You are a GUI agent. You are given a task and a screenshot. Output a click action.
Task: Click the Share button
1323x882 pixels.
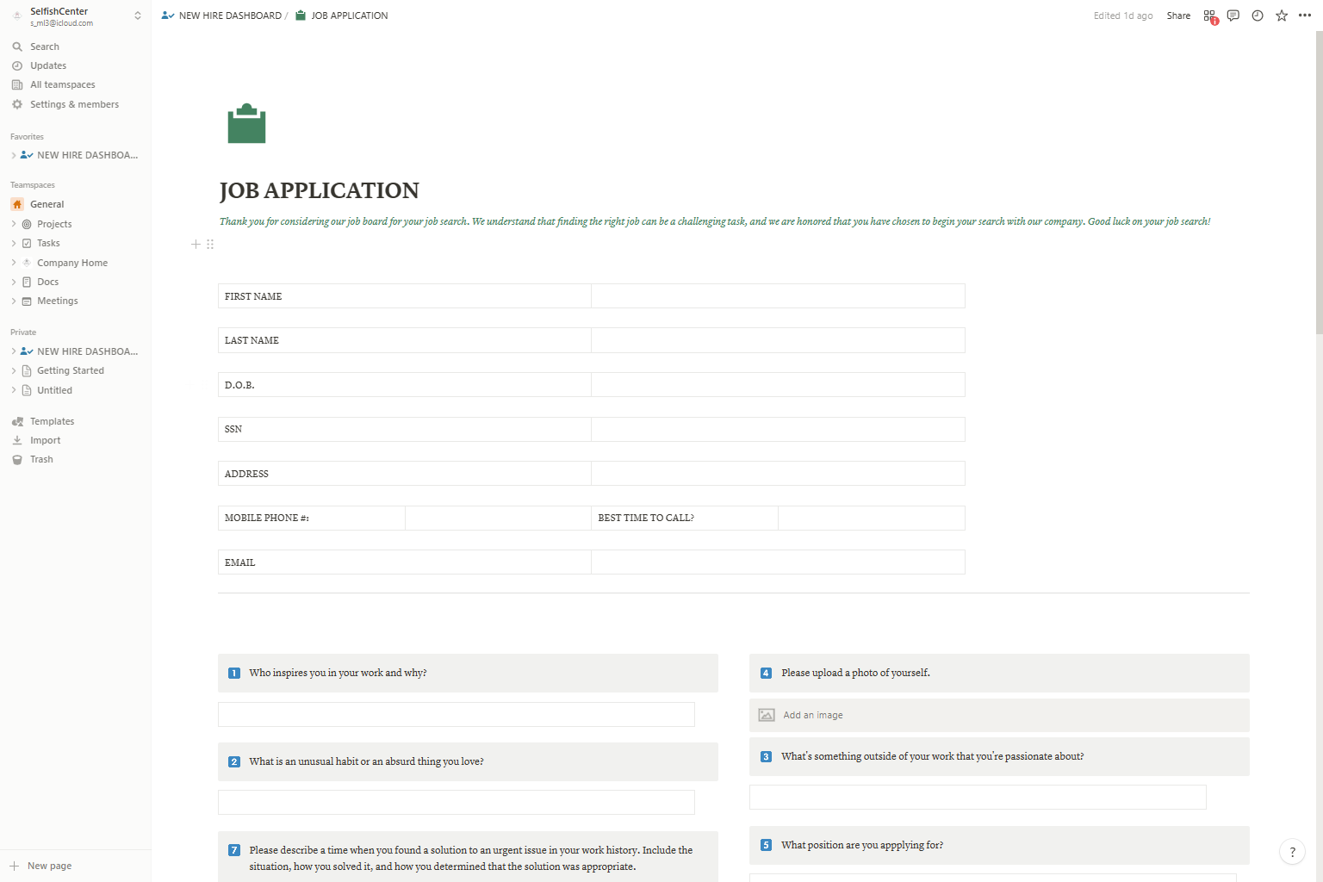pyautogui.click(x=1178, y=16)
